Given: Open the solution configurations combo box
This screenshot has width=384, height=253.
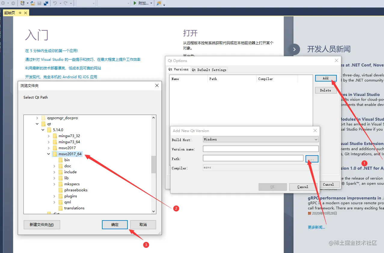Looking at the screenshot, I should pyautogui.click(x=86, y=3).
